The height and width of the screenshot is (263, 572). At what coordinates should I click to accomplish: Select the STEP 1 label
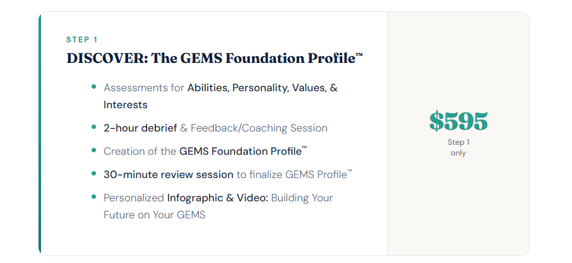(x=81, y=40)
